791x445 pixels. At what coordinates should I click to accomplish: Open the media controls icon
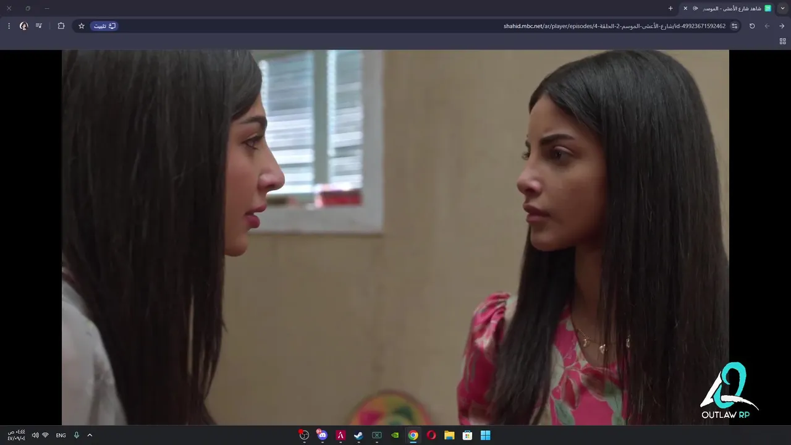click(39, 26)
